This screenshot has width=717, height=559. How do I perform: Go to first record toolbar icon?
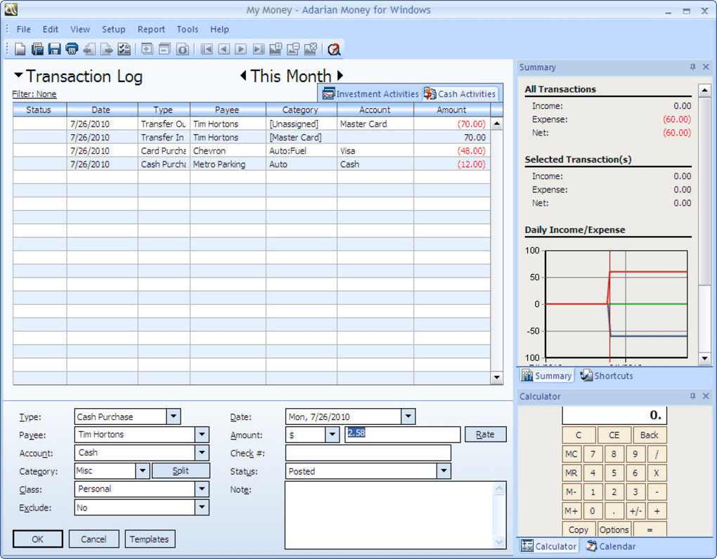pos(207,49)
